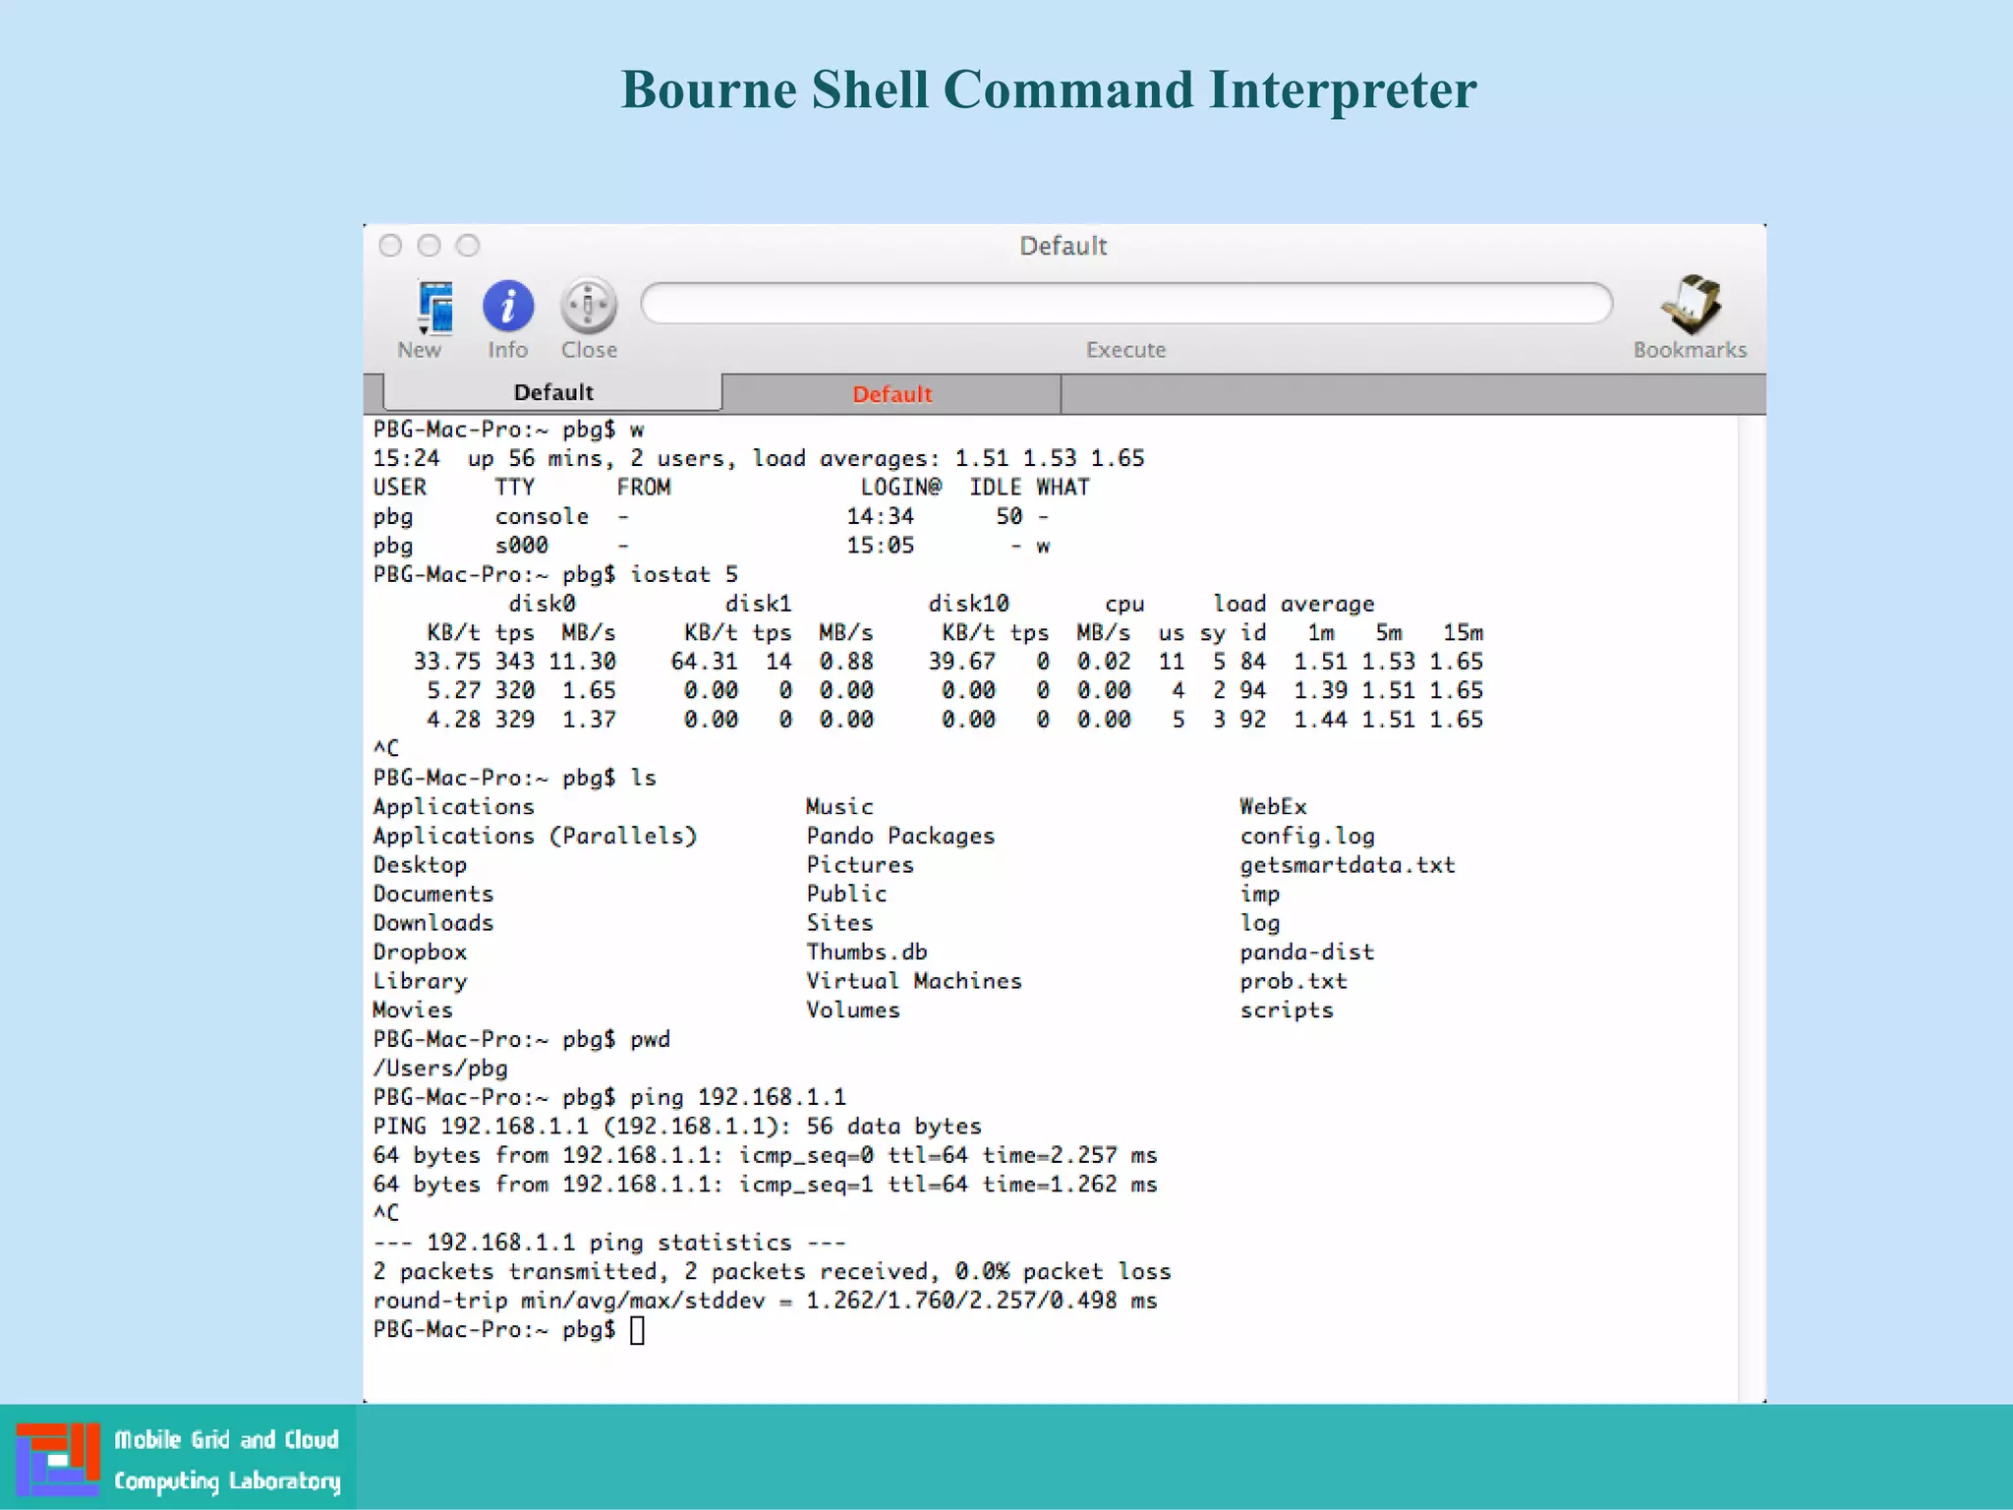Click the red close window button
Screen dimensions: 2013x1510
pos(390,246)
